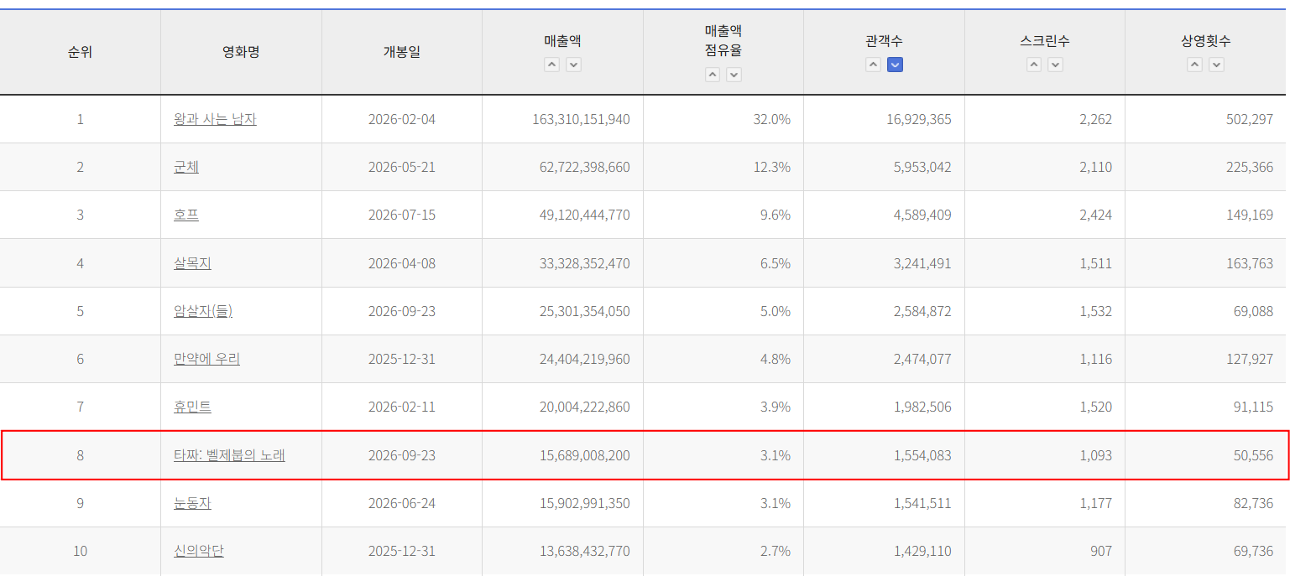Select release date 2026-04-08
This screenshot has height=576, width=1290.
402,263
